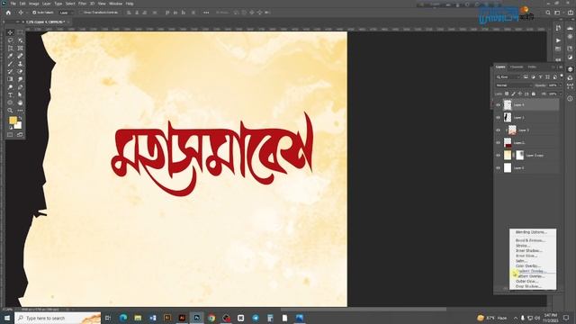The width and height of the screenshot is (576, 324).
Task: Open File Explorer in taskbar
Action: click(138, 318)
